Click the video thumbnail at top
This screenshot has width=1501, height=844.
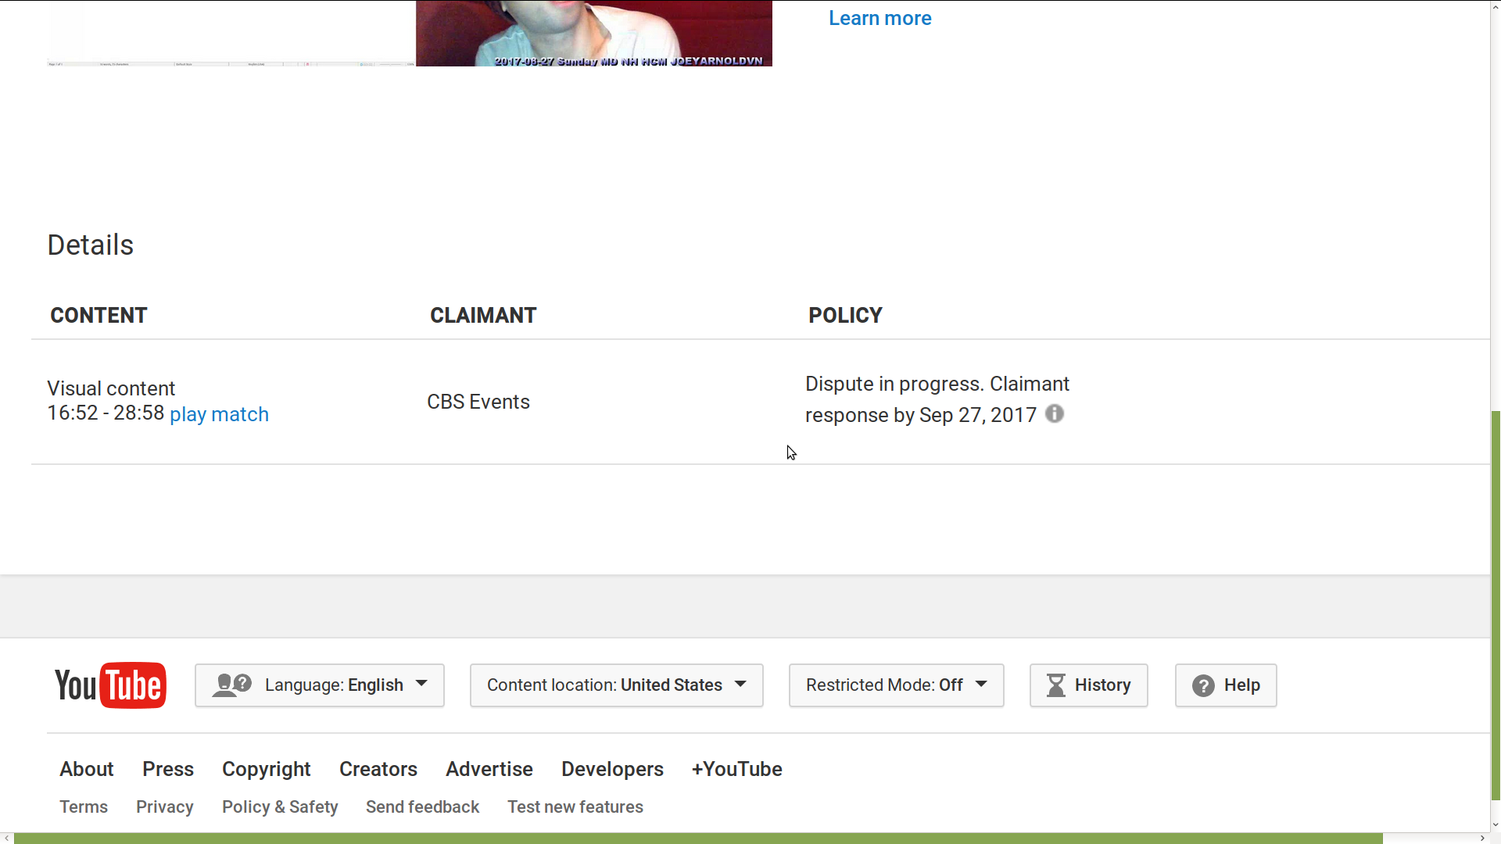(x=594, y=33)
